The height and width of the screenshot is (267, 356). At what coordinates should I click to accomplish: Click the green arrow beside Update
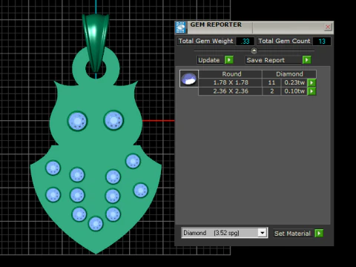229,60
